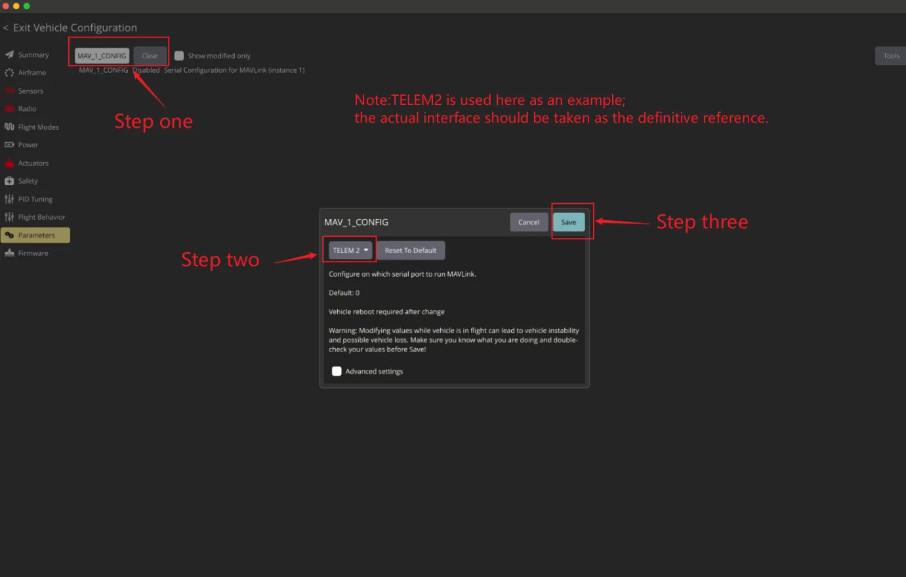Viewport: 906px width, 577px height.
Task: Switch to the Radio section
Action: 35,109
